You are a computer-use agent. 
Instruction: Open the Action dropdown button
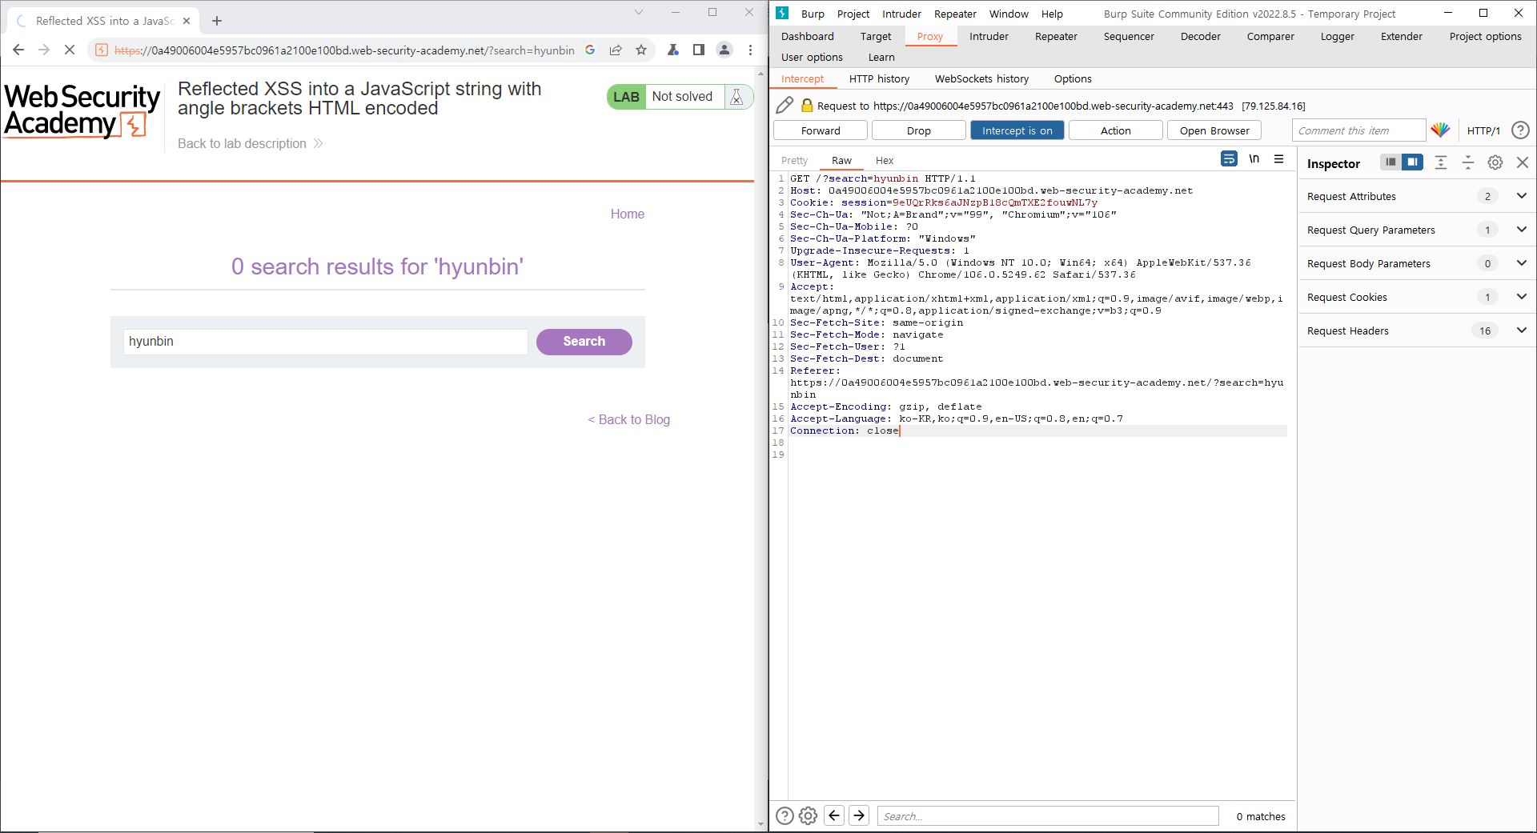point(1115,130)
